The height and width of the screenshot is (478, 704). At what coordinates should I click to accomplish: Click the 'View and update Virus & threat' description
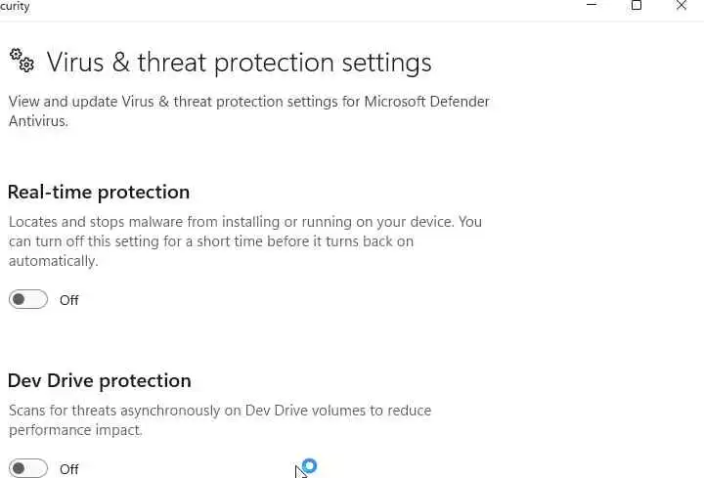click(248, 102)
